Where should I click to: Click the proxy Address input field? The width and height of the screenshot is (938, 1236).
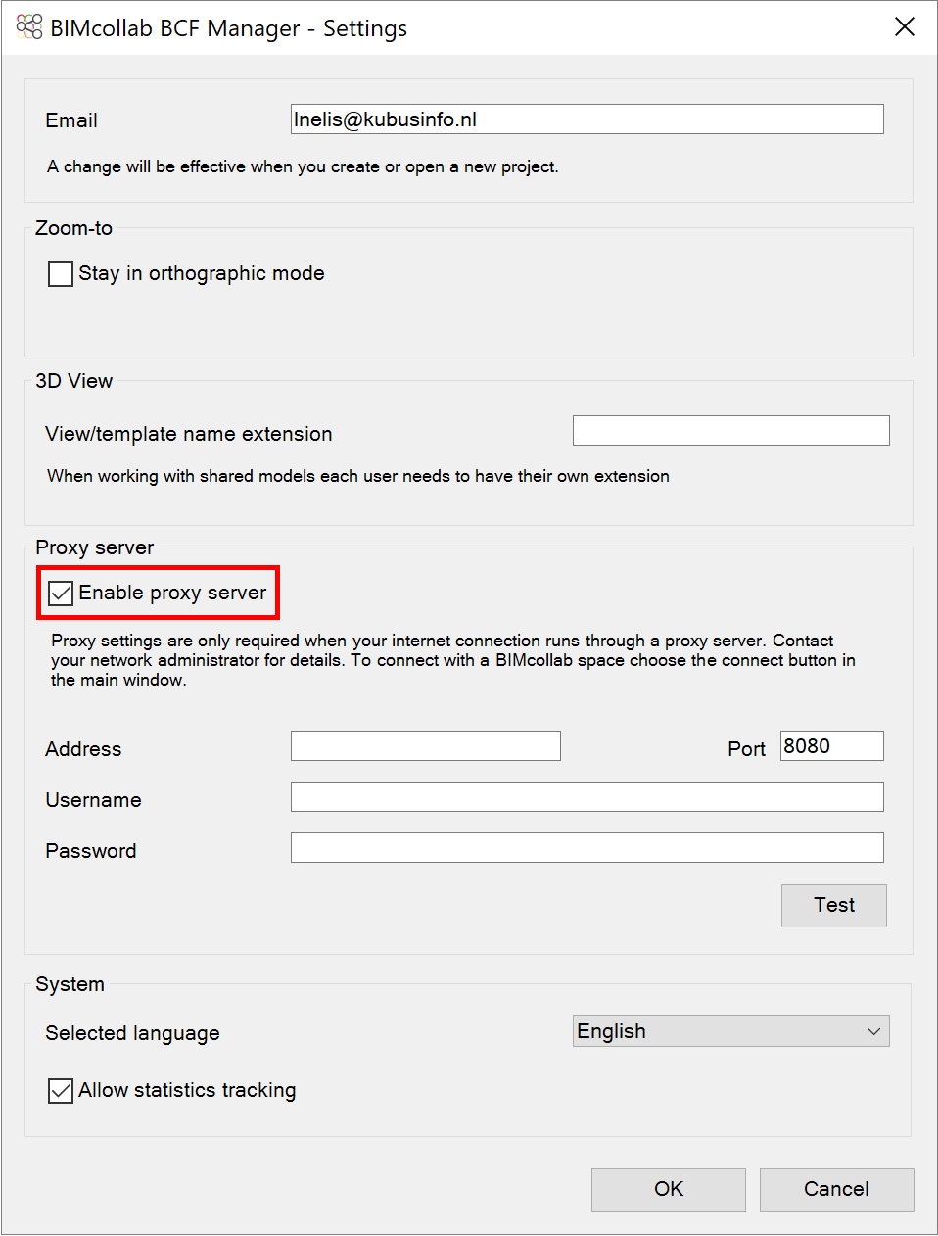[426, 746]
